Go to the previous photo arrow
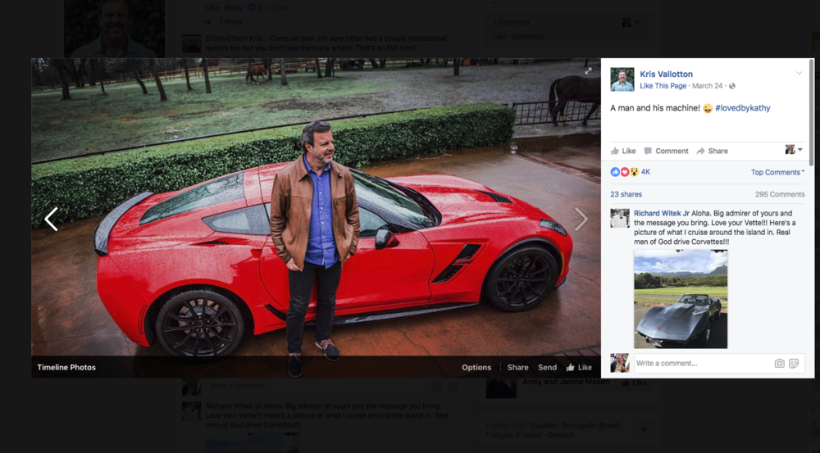Image resolution: width=820 pixels, height=453 pixels. click(x=51, y=219)
